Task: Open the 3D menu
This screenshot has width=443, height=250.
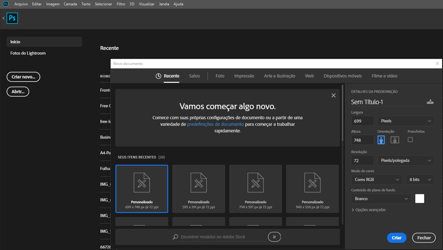Action: (132, 4)
